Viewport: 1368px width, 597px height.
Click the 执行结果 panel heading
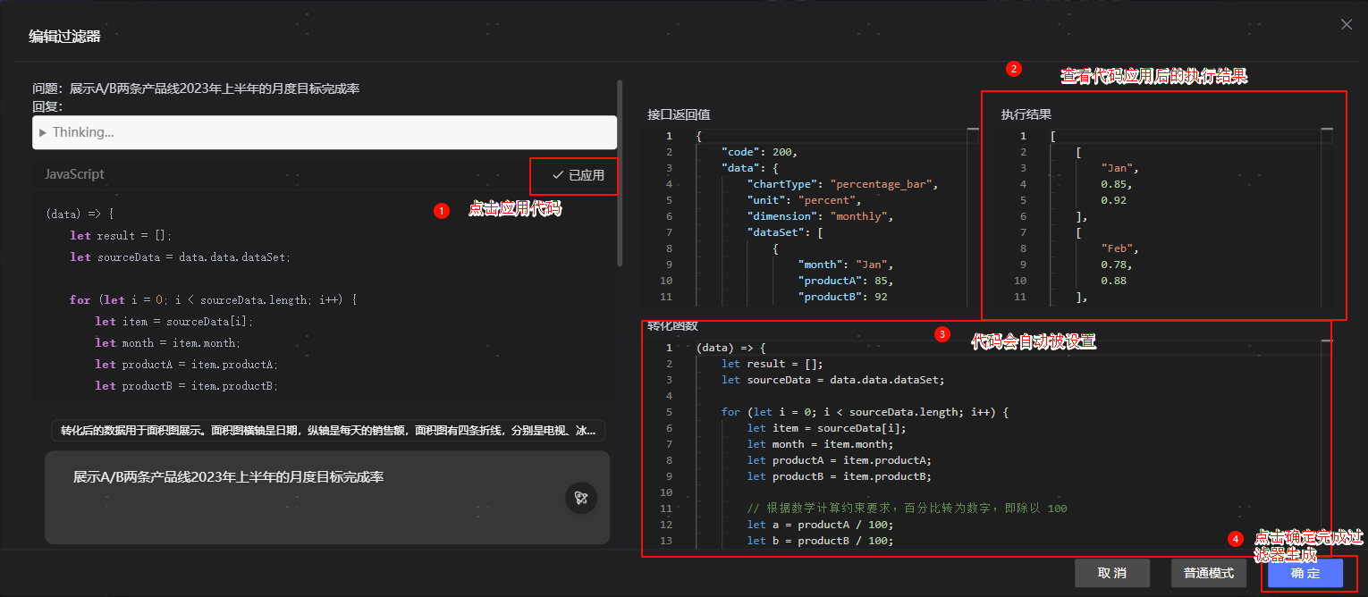pos(1026,114)
